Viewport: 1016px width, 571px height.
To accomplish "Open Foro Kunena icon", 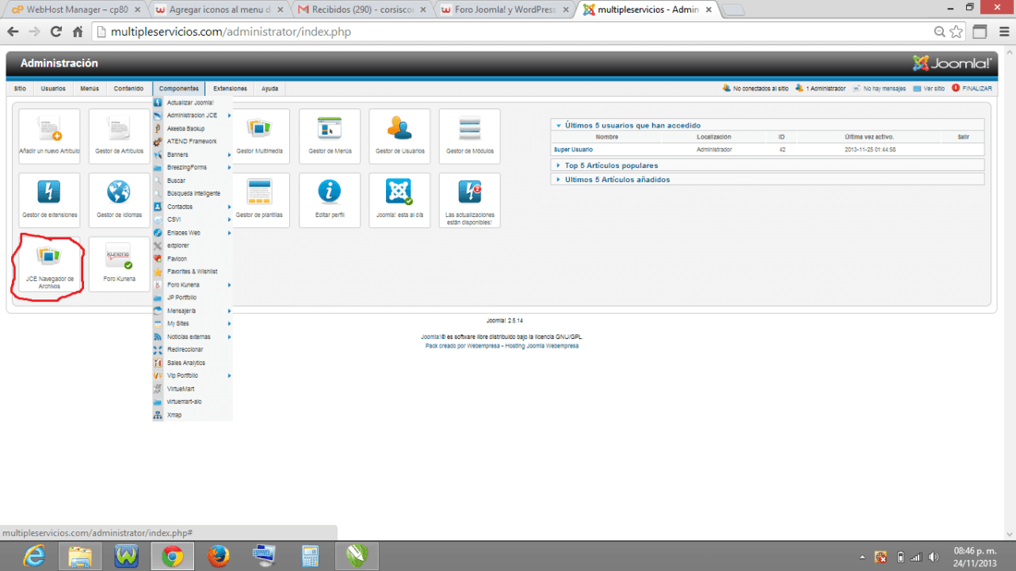I will (119, 264).
